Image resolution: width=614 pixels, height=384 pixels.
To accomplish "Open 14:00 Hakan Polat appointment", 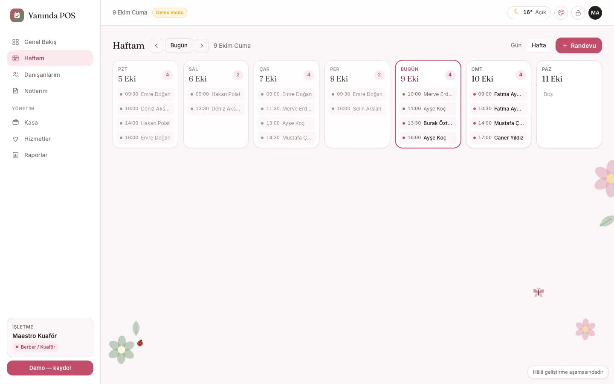I will 145,123.
